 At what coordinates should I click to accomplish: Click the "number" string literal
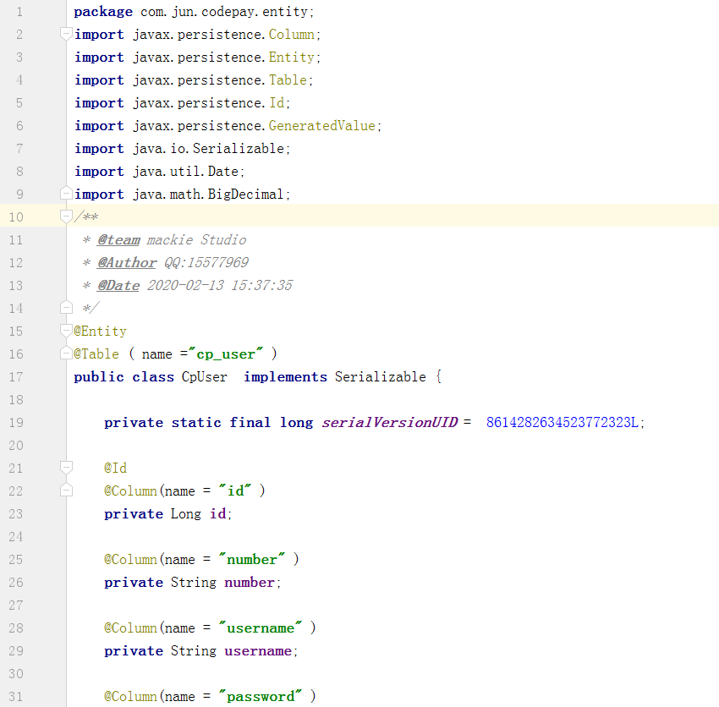[252, 559]
